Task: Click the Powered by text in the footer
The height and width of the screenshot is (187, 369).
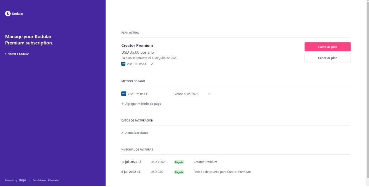Action: [11, 181]
